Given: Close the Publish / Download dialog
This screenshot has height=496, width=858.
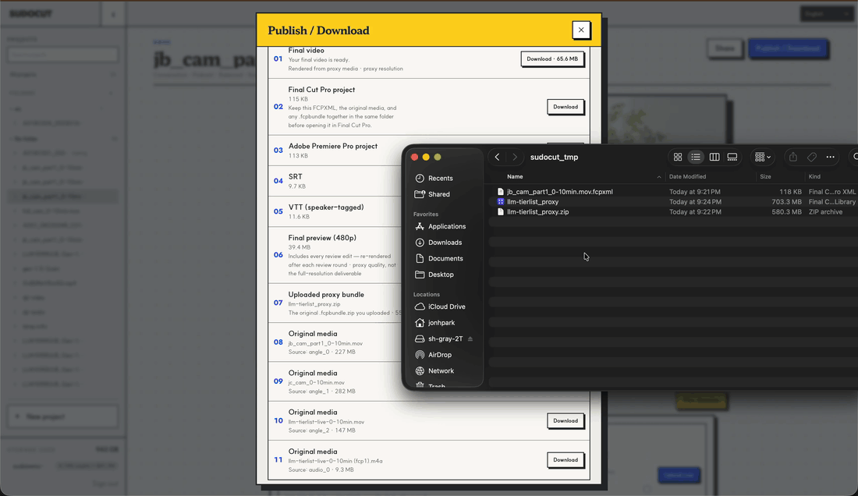Looking at the screenshot, I should pos(581,30).
